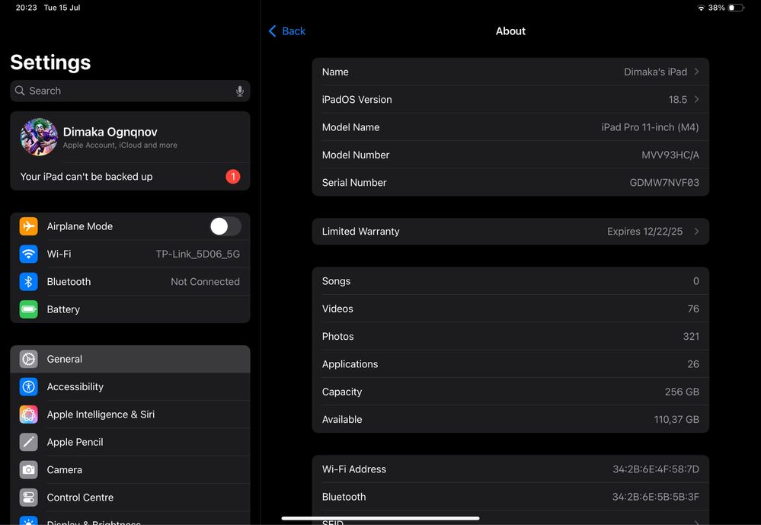Viewport: 761px width, 525px height.
Task: Tap the battery indicator in status bar
Action: coord(736,8)
